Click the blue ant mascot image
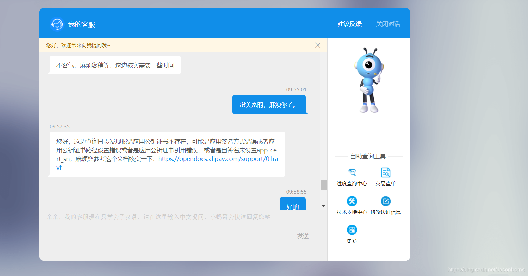Viewport: 528px width, 276px height. [x=369, y=80]
